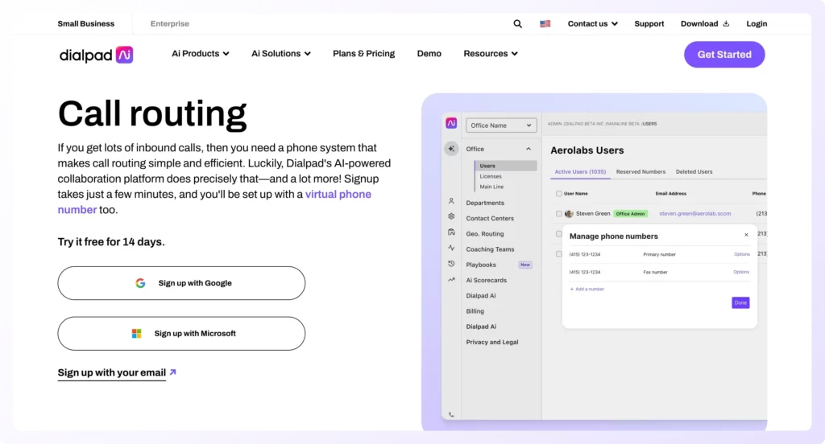This screenshot has height=444, width=825.
Task: Click Steven Green's avatar
Action: point(569,214)
